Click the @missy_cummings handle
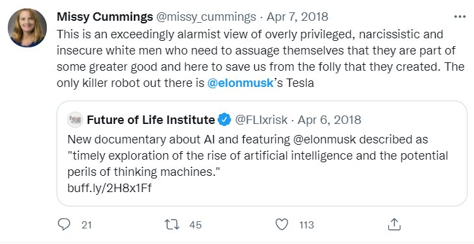The width and height of the screenshot is (474, 244). pos(206,17)
